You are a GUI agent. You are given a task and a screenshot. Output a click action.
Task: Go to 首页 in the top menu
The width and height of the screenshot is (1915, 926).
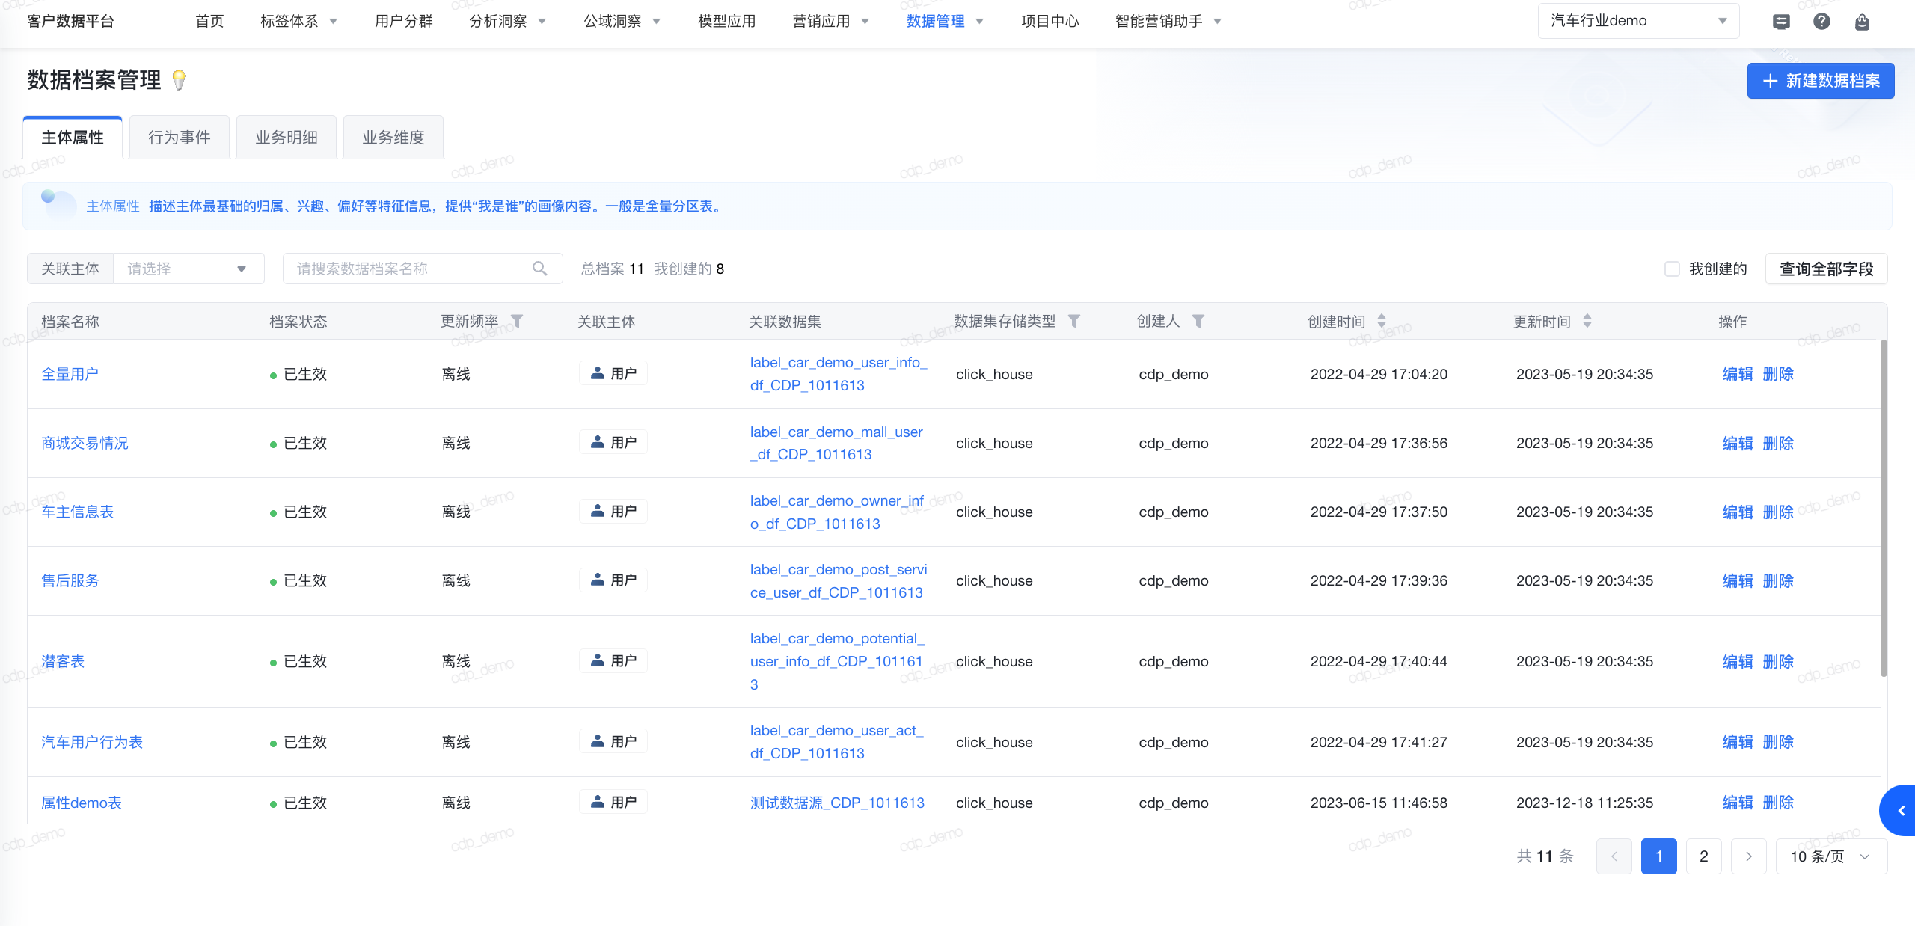tap(209, 21)
